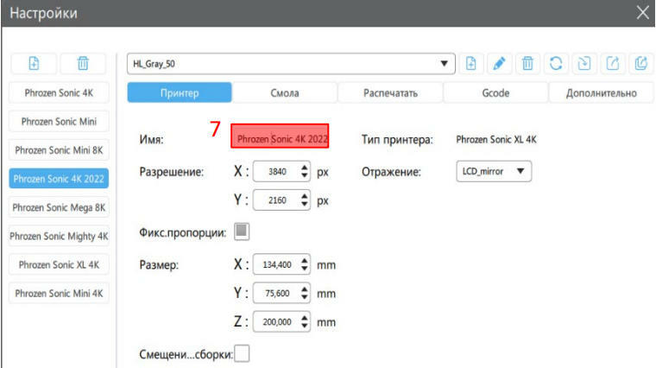
Task: Select Phrozen Sonic Mini printer
Action: point(59,122)
